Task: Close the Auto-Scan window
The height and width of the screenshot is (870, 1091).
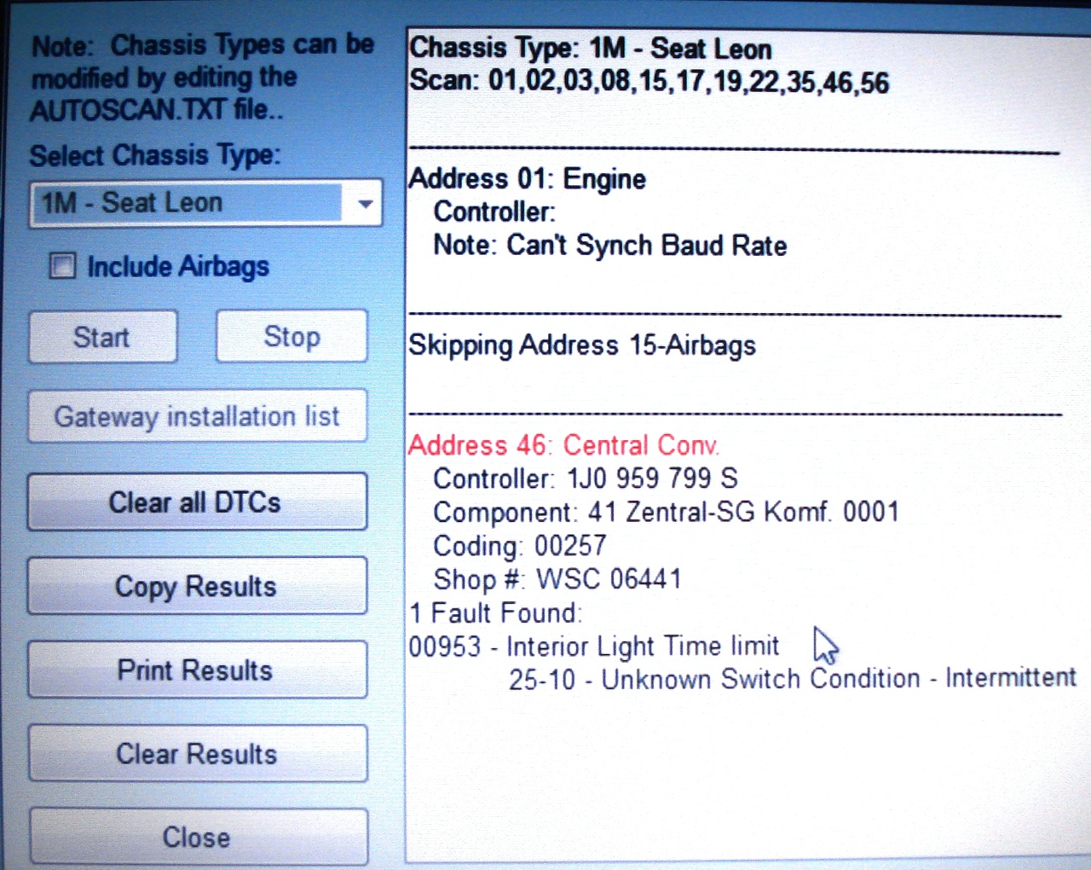Action: point(198,837)
